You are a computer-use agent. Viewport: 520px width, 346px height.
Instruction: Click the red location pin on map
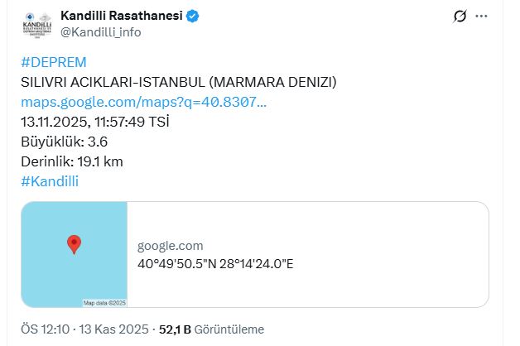pos(74,244)
